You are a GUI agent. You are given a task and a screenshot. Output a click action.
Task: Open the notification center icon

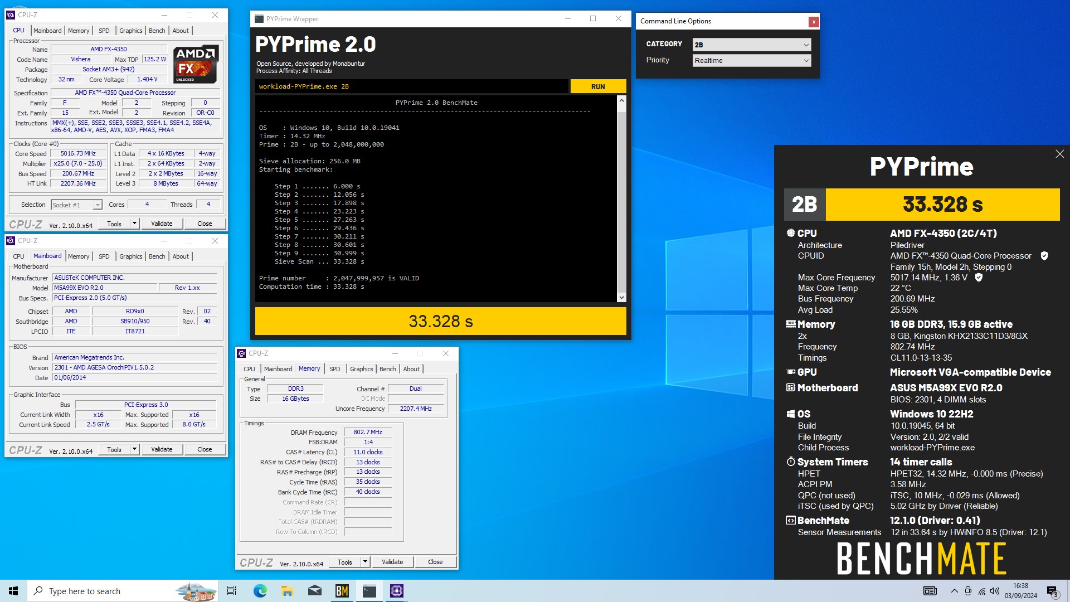click(x=1052, y=591)
